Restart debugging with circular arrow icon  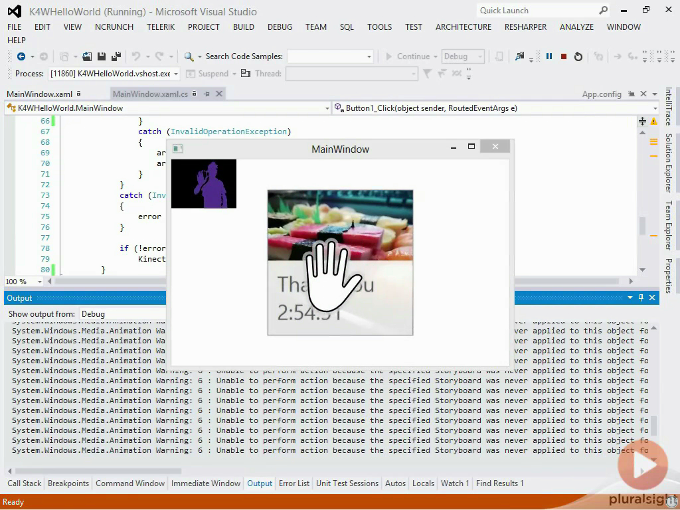click(578, 56)
